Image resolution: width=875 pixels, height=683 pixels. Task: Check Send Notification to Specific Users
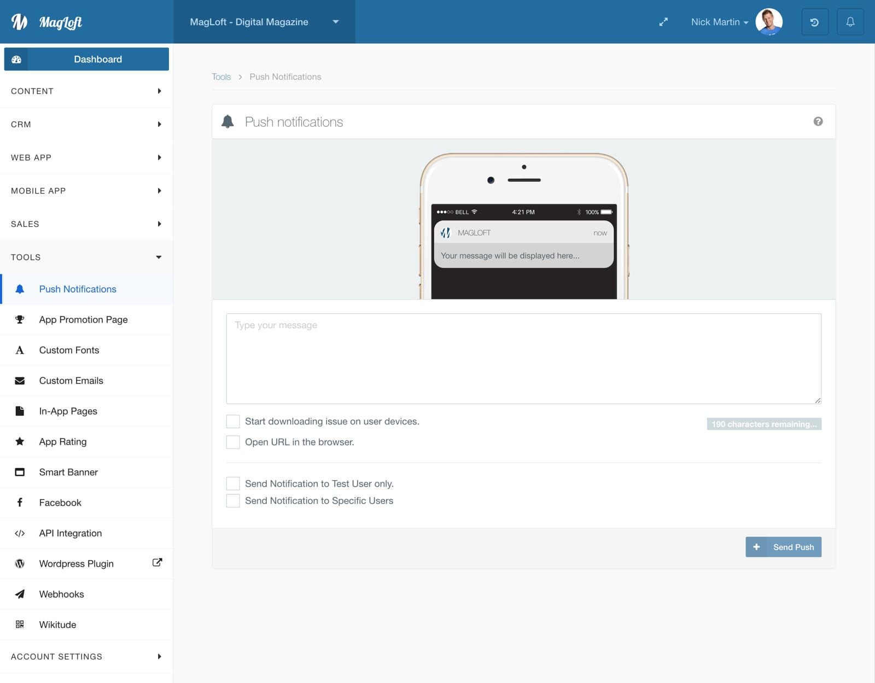pos(233,500)
